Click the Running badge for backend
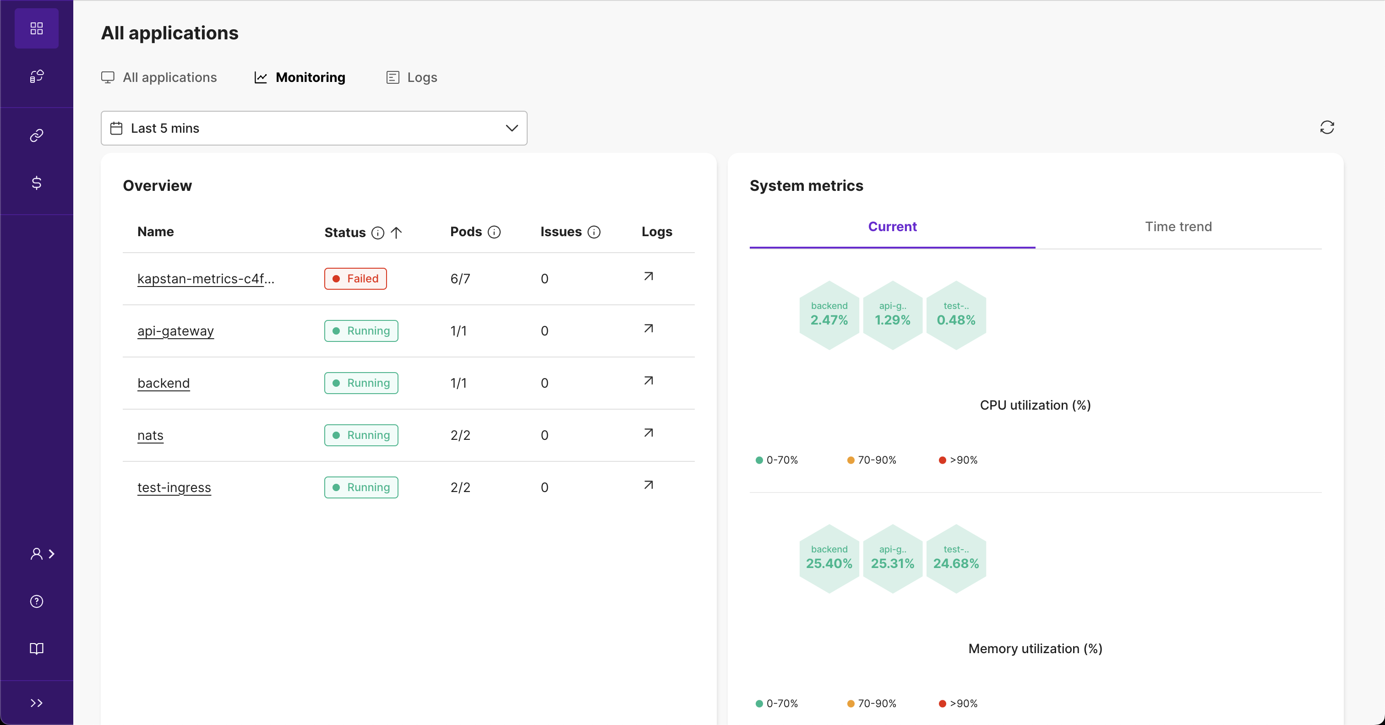Screen dimensions: 1385x725 tap(361, 383)
